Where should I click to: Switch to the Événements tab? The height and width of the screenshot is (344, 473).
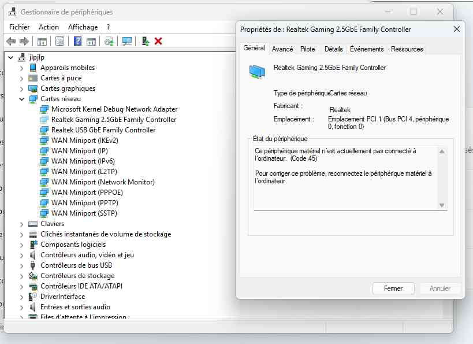point(367,49)
